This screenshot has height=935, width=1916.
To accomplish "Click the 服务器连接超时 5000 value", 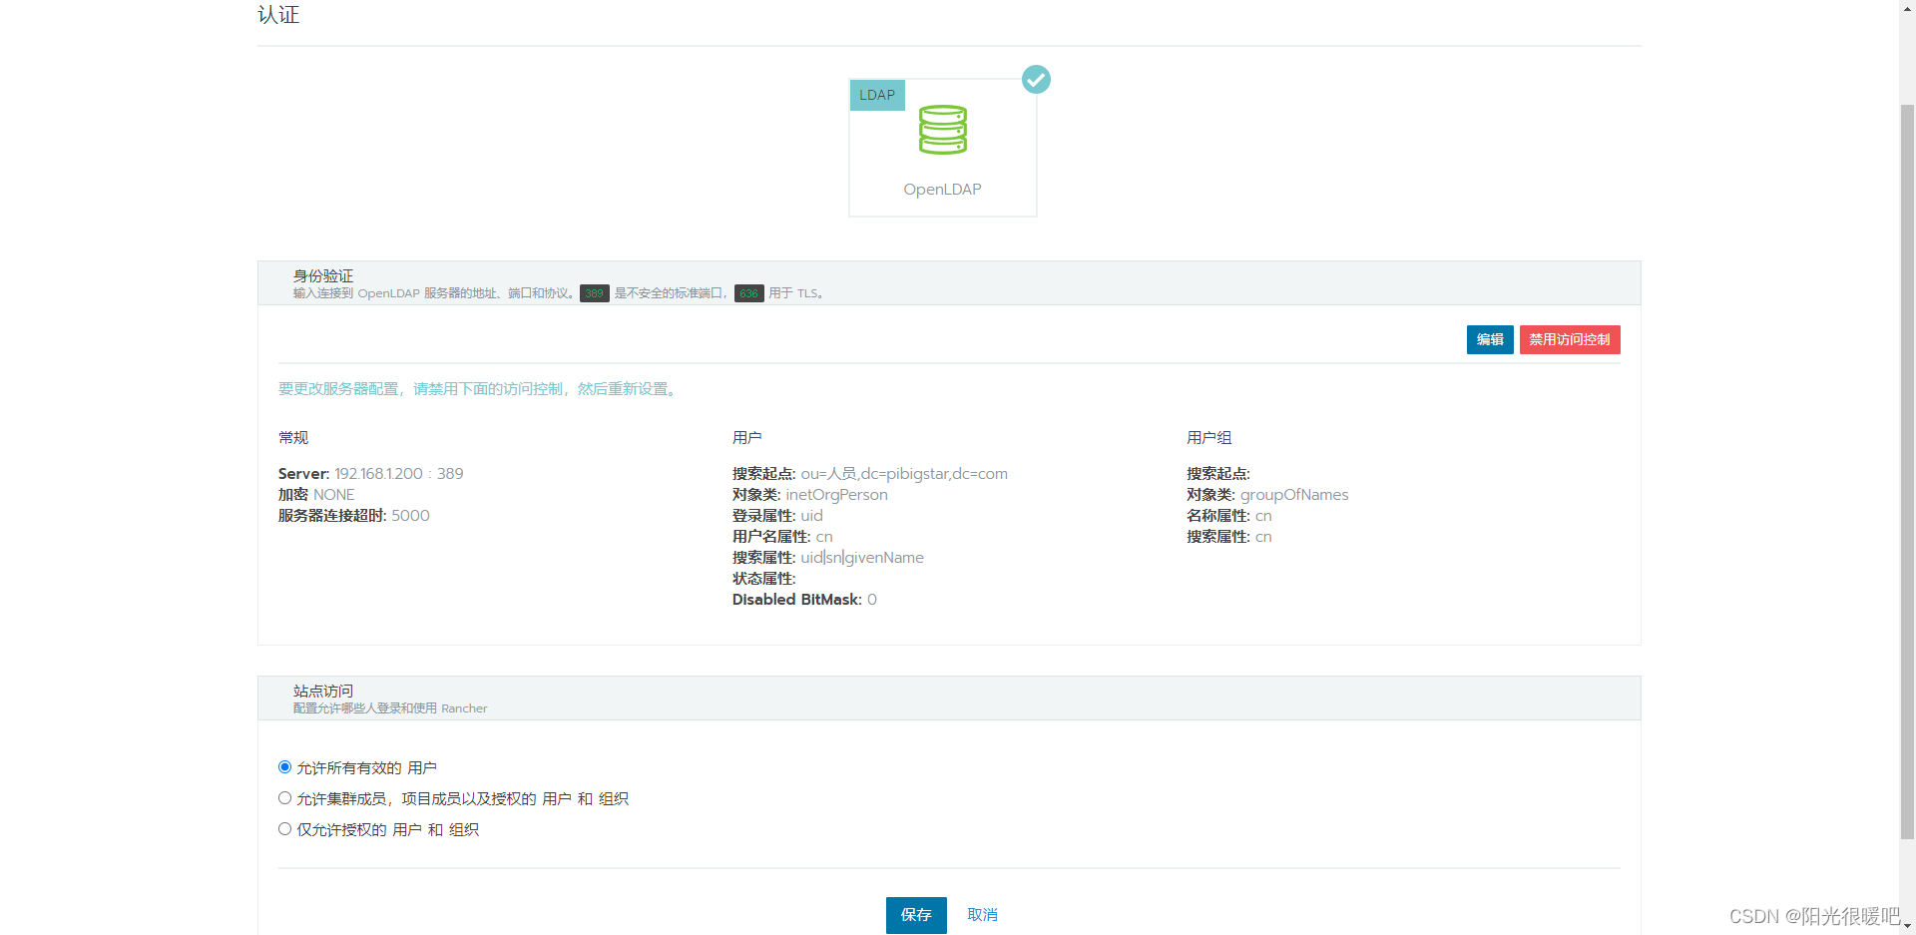I will tap(410, 516).
